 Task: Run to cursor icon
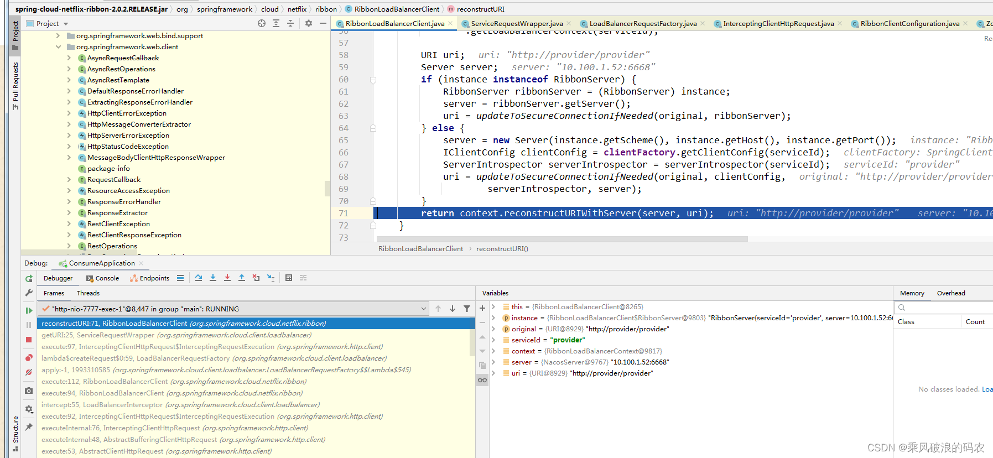tap(271, 278)
